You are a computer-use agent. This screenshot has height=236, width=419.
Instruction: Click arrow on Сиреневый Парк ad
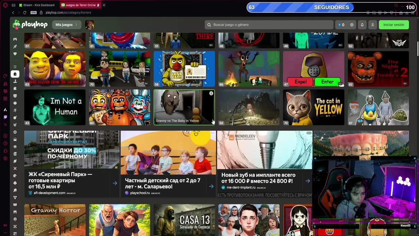115,183
